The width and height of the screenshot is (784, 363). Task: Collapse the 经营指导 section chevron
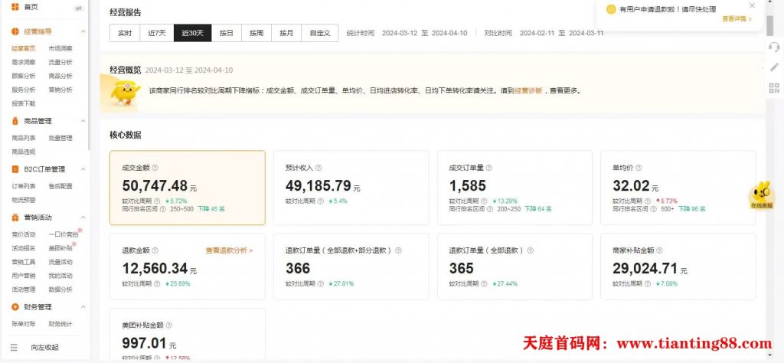pyautogui.click(x=83, y=31)
